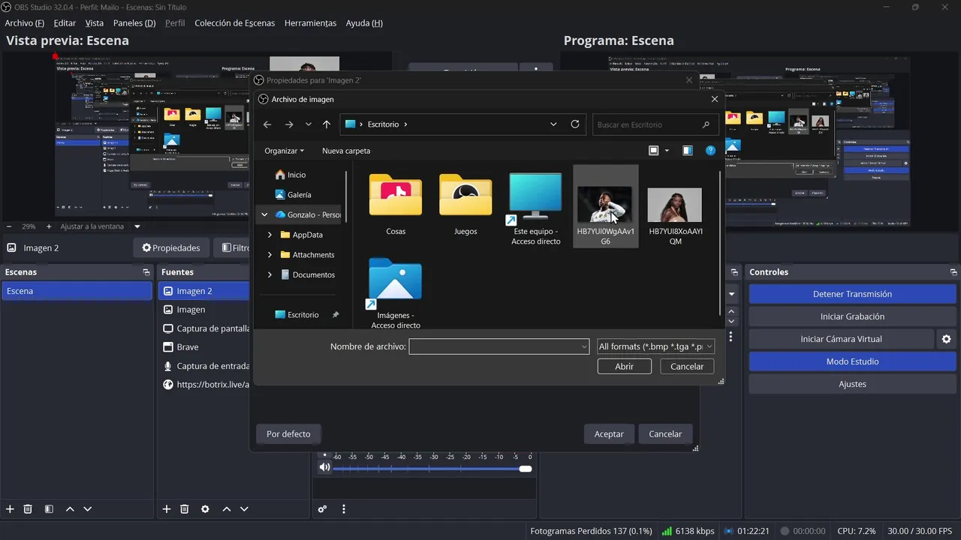Adjust the audio mixer volume slider

point(432,469)
